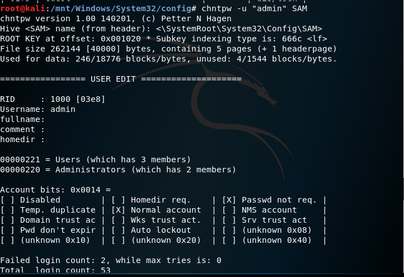This screenshot has height=277, width=404.
Task: Click the RID 1000 line
Action: point(53,99)
